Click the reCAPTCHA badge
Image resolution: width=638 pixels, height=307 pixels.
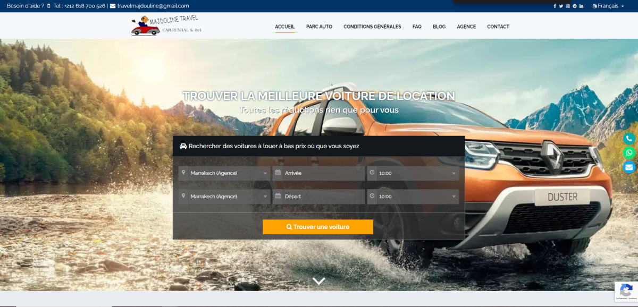click(x=626, y=292)
